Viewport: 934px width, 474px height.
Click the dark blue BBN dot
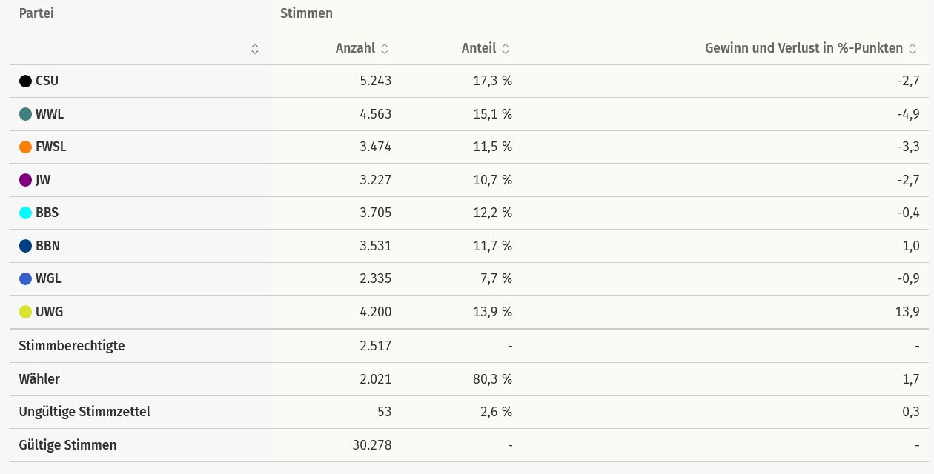coord(25,246)
